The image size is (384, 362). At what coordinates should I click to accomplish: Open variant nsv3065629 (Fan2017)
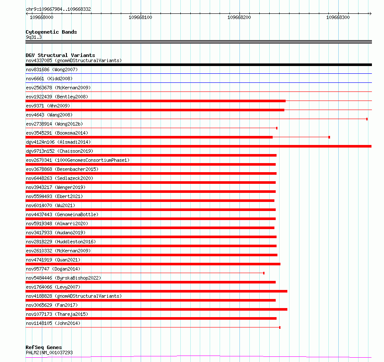click(52, 305)
